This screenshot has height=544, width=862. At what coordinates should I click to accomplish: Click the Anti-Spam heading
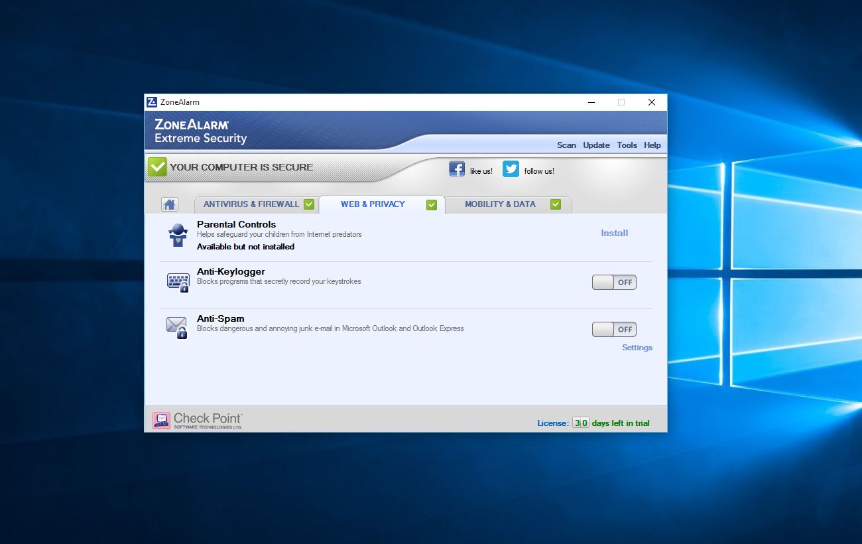221,318
